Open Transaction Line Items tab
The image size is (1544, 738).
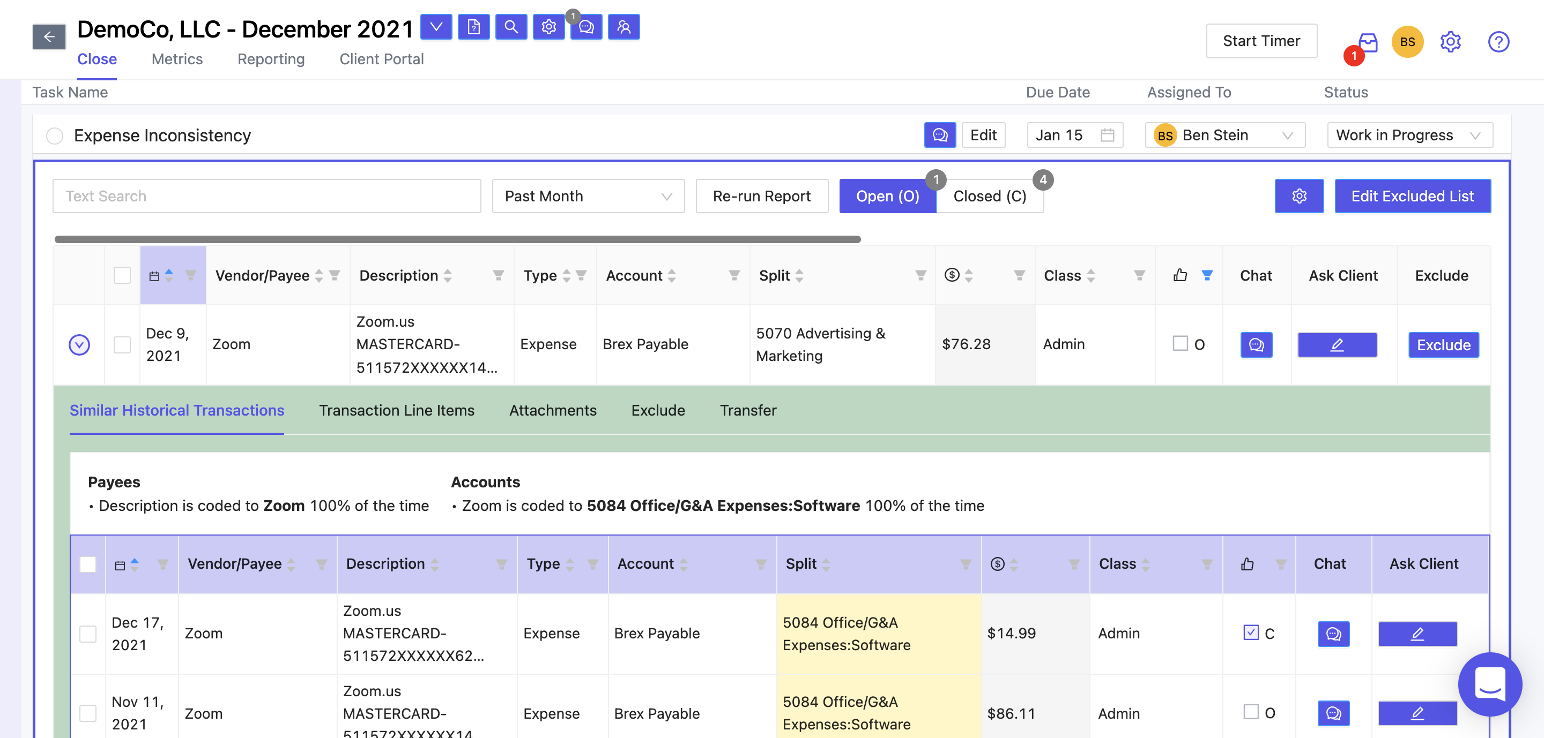pos(396,411)
